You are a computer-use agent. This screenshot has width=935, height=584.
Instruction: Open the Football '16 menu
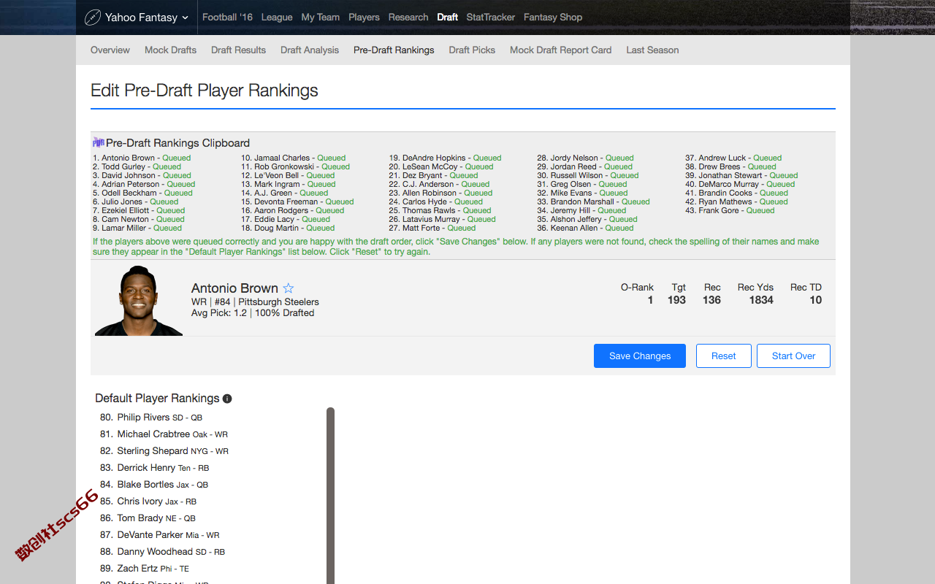(x=227, y=18)
